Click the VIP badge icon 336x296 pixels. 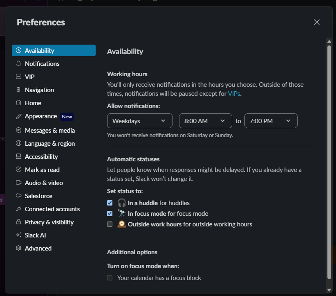click(19, 77)
